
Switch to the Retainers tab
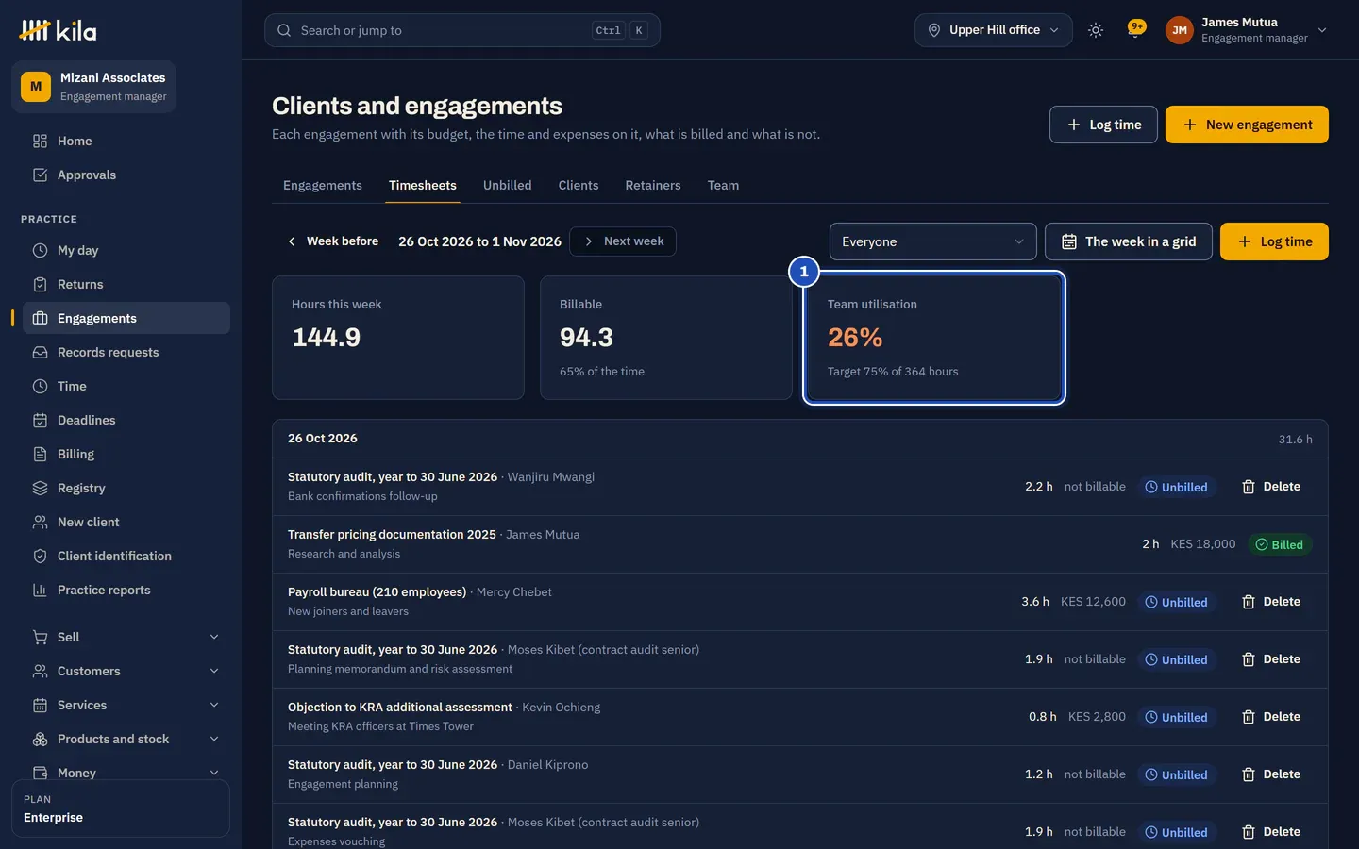(x=653, y=186)
